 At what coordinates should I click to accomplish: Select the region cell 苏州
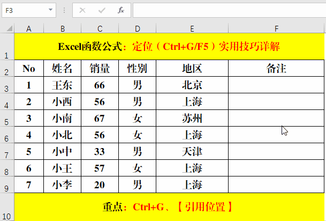192,119
